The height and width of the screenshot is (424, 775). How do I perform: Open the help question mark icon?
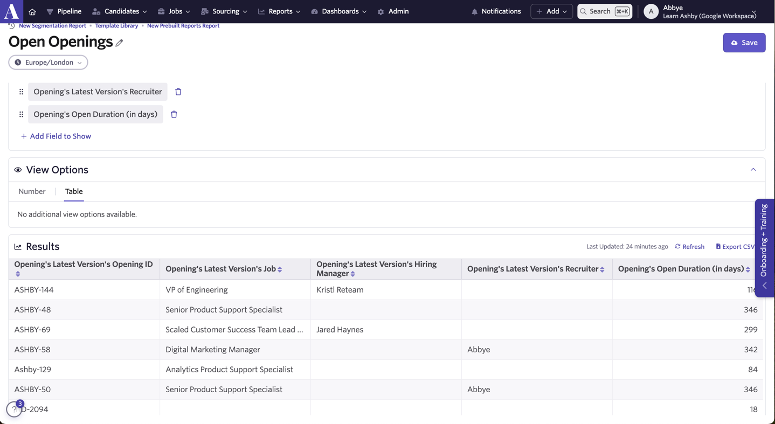point(14,409)
